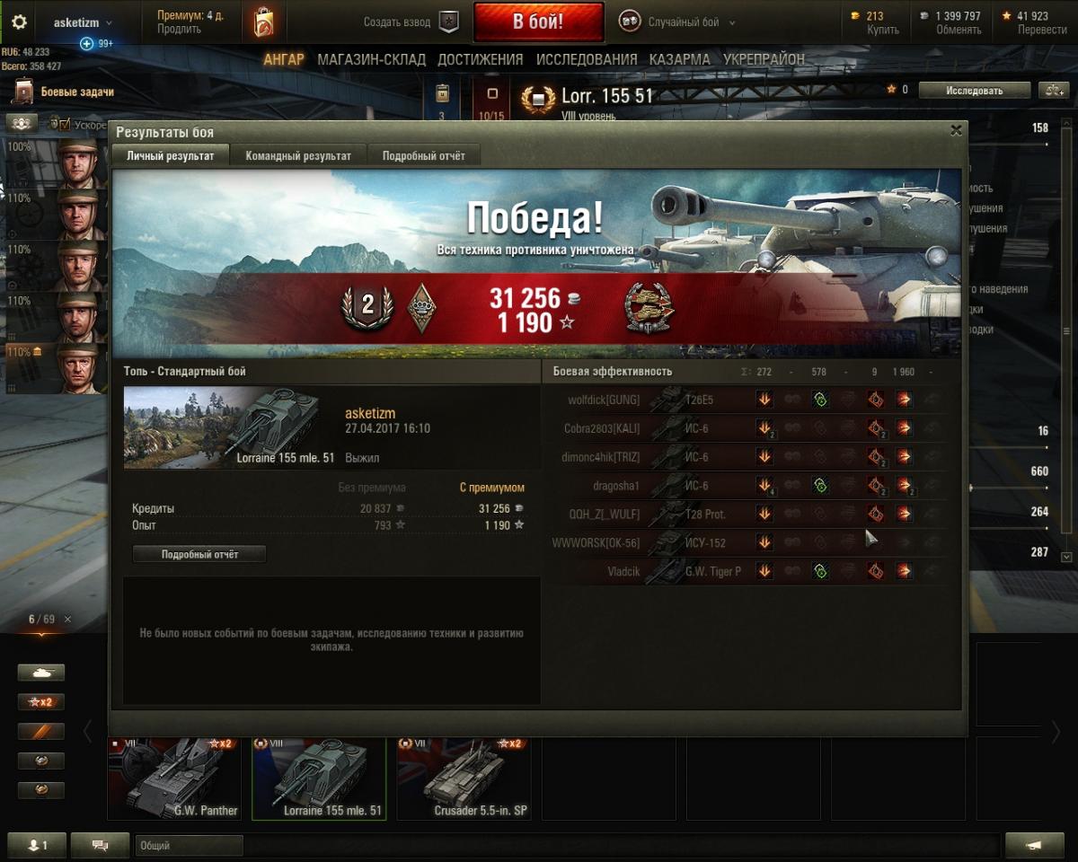Click the x2 star filter icon

click(x=41, y=702)
